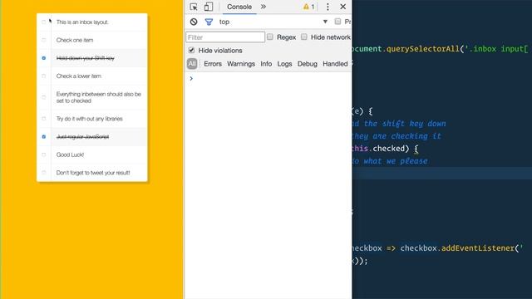This screenshot has height=299, width=532.
Task: Close the DevTools panel
Action: (x=343, y=7)
